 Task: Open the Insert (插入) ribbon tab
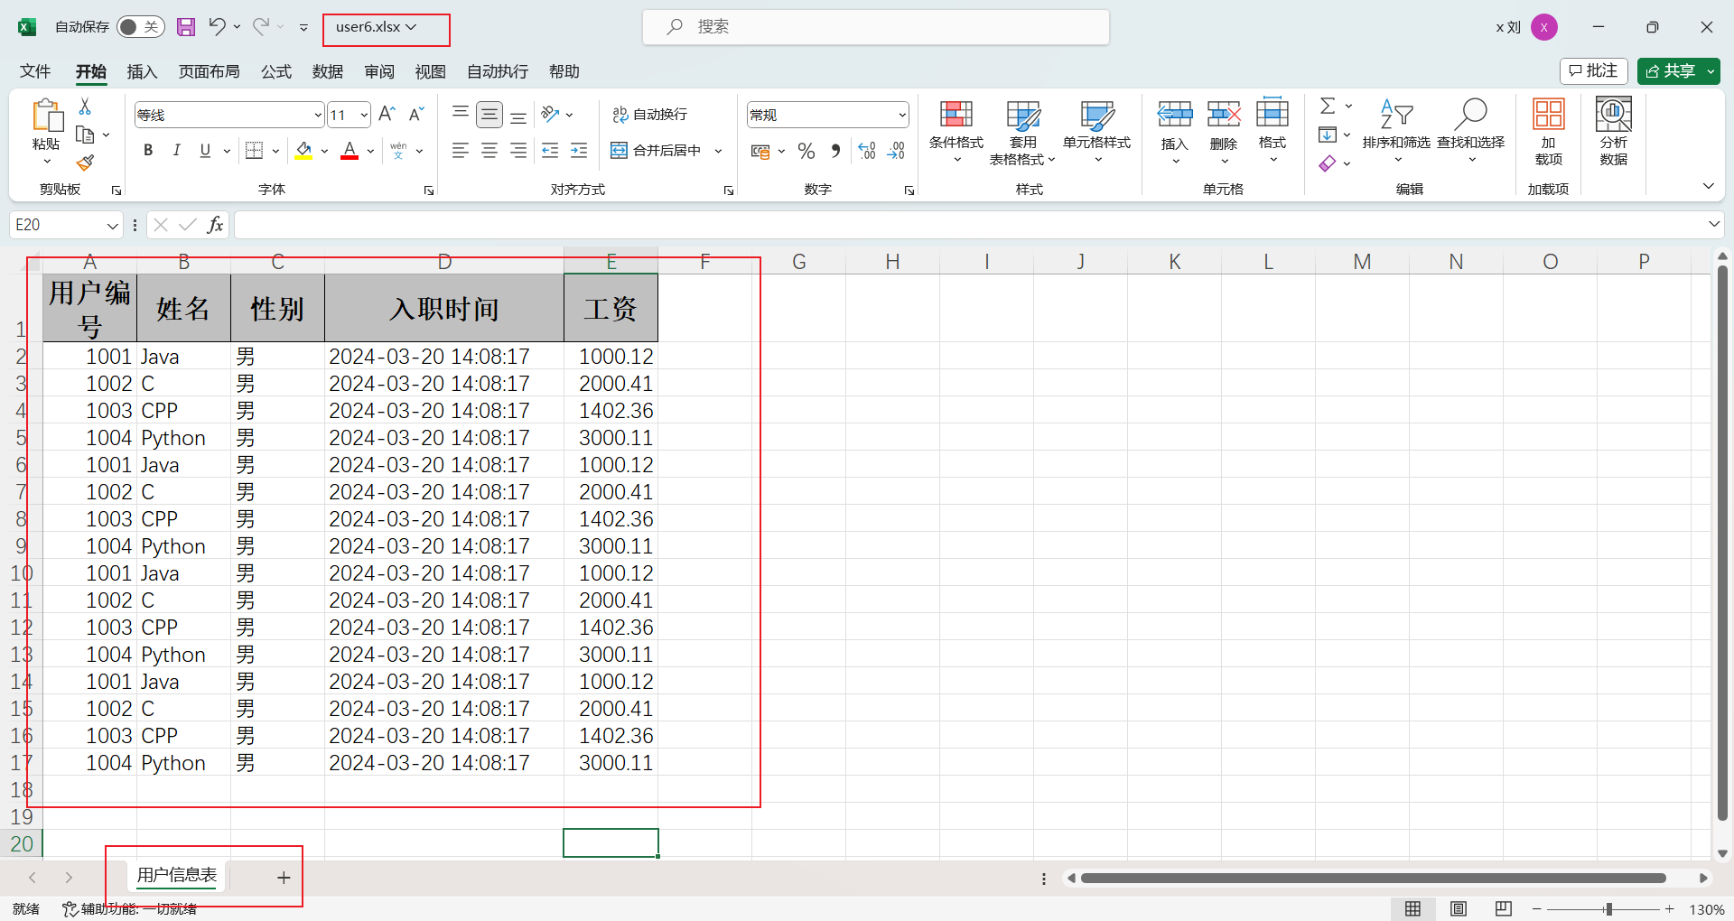click(142, 71)
